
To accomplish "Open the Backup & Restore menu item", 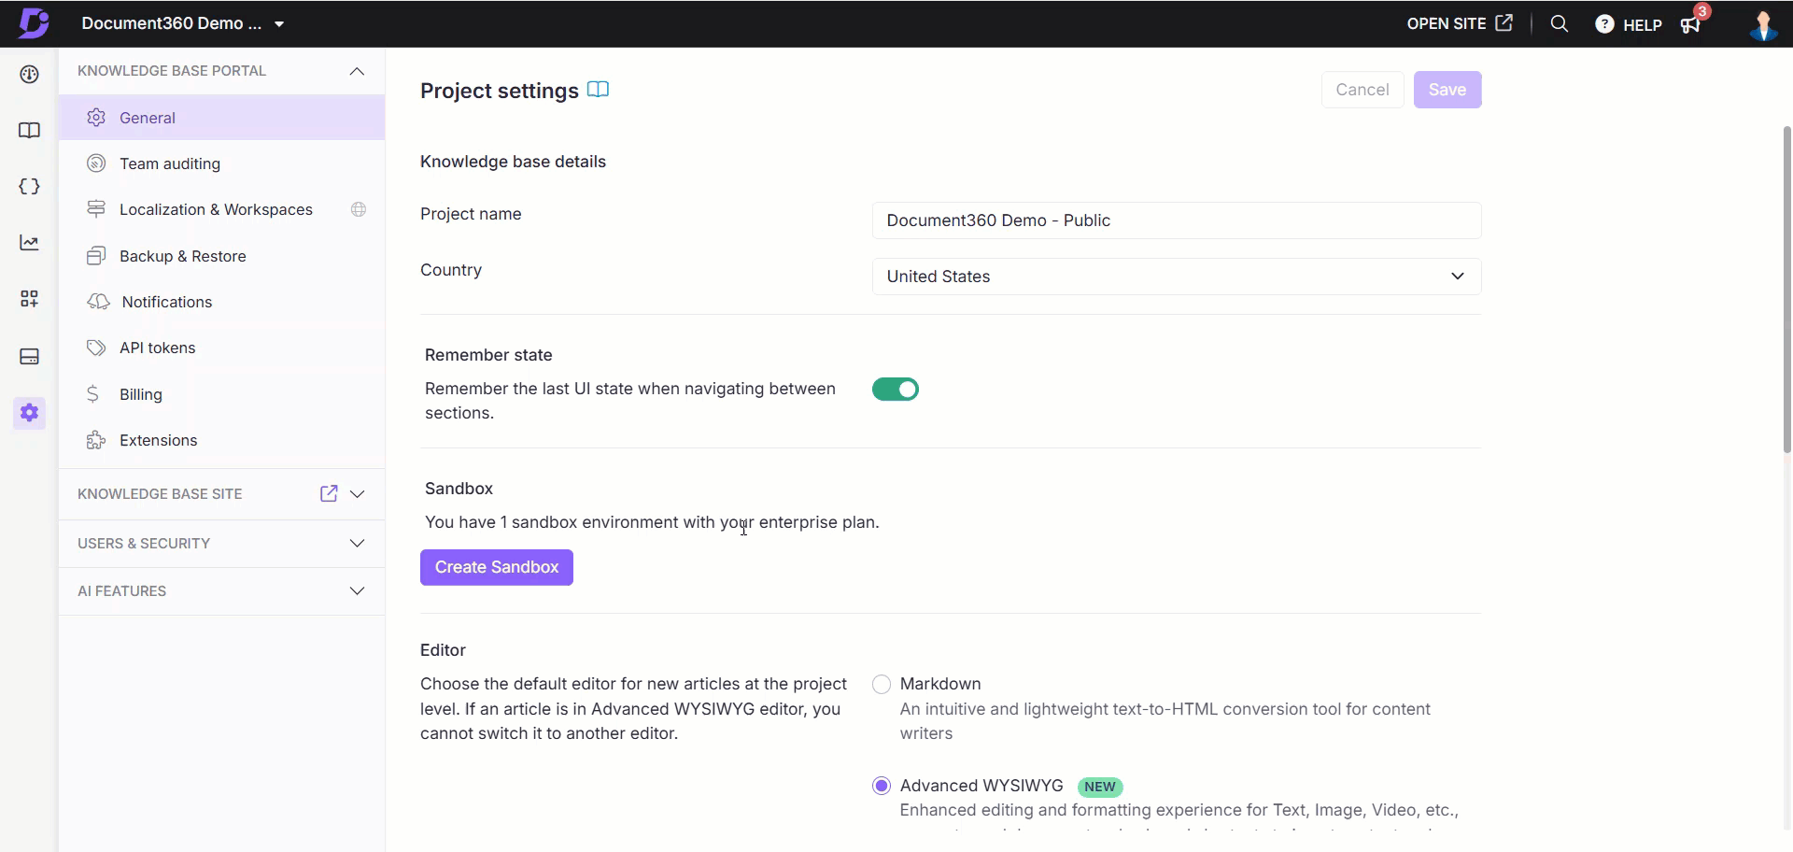I will [221, 256].
